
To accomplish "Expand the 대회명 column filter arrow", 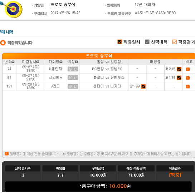I will pyautogui.click(x=61, y=62).
